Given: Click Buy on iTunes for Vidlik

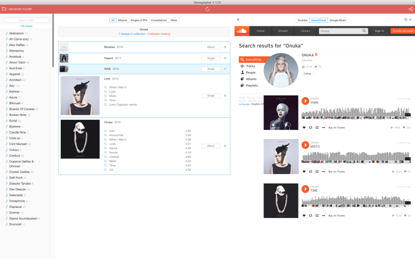Looking at the screenshot, I should tap(336, 127).
